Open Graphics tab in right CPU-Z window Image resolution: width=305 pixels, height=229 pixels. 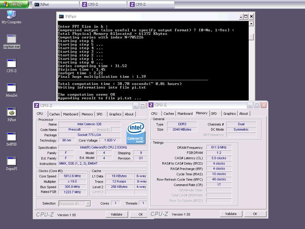[230, 114]
